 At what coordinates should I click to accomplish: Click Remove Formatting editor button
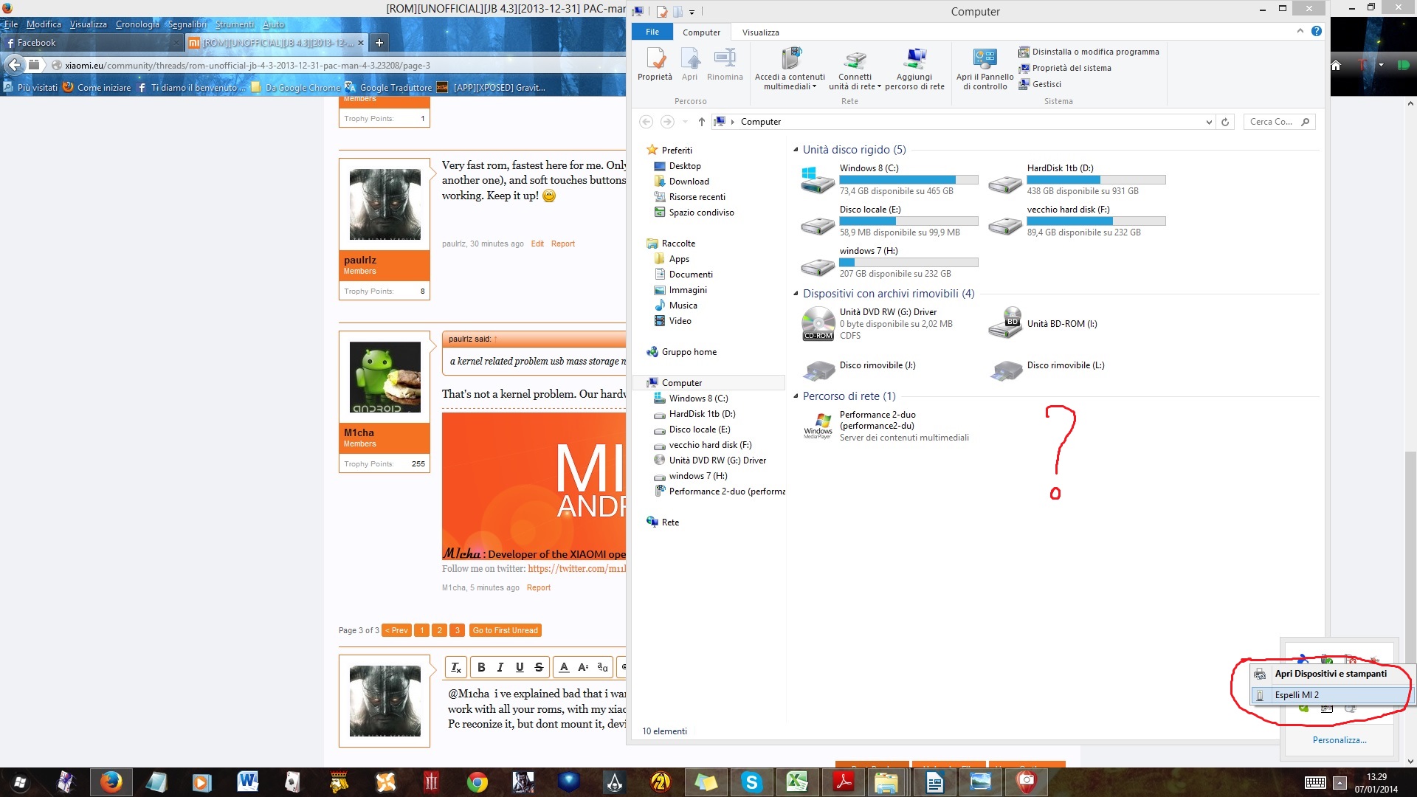click(x=456, y=667)
